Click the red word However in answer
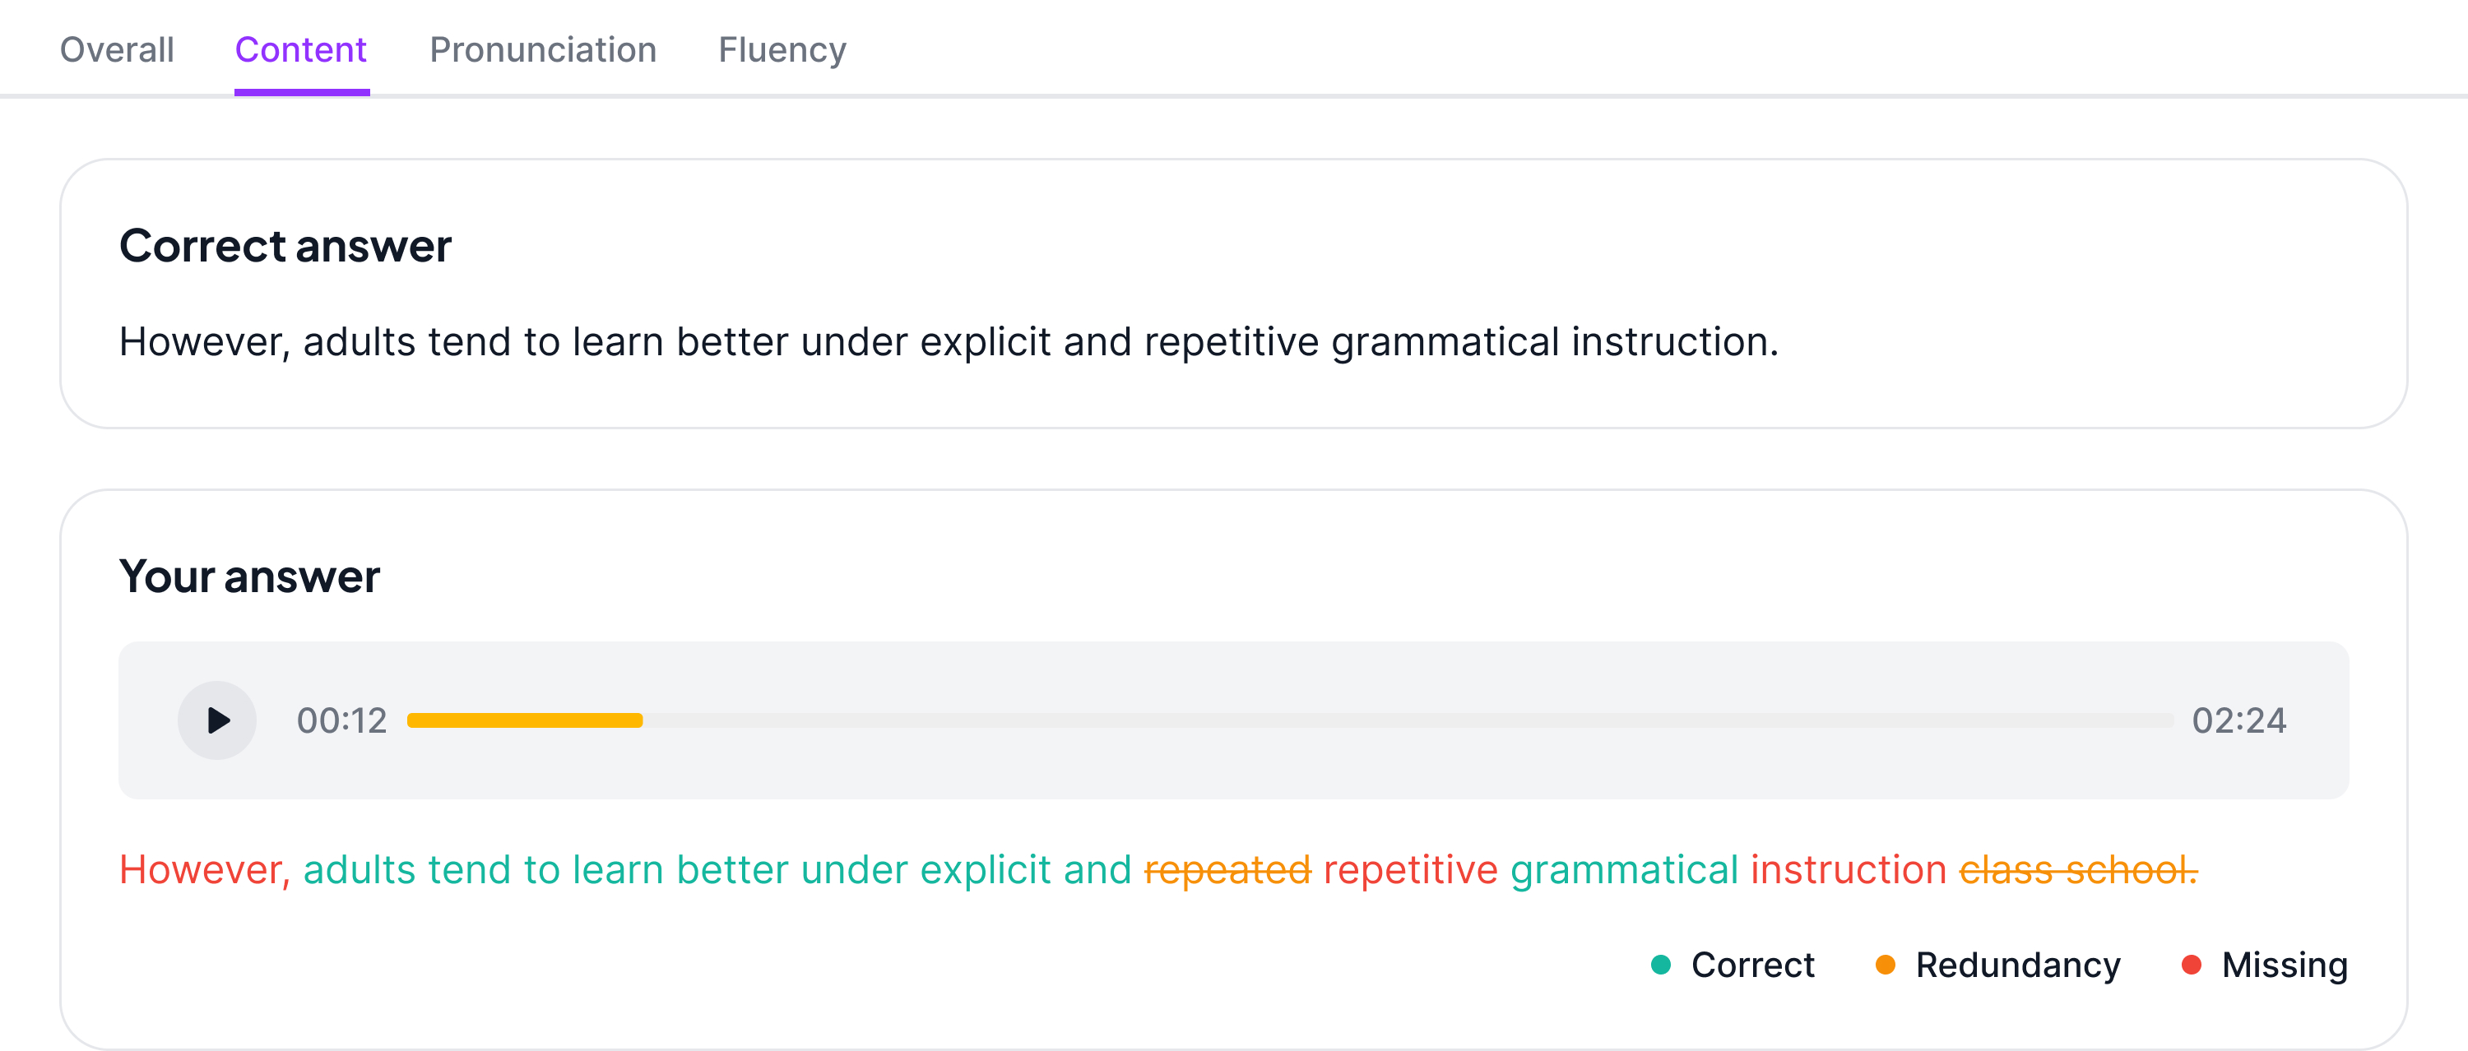Viewport: 2468px width, 1051px height. pyautogui.click(x=204, y=871)
